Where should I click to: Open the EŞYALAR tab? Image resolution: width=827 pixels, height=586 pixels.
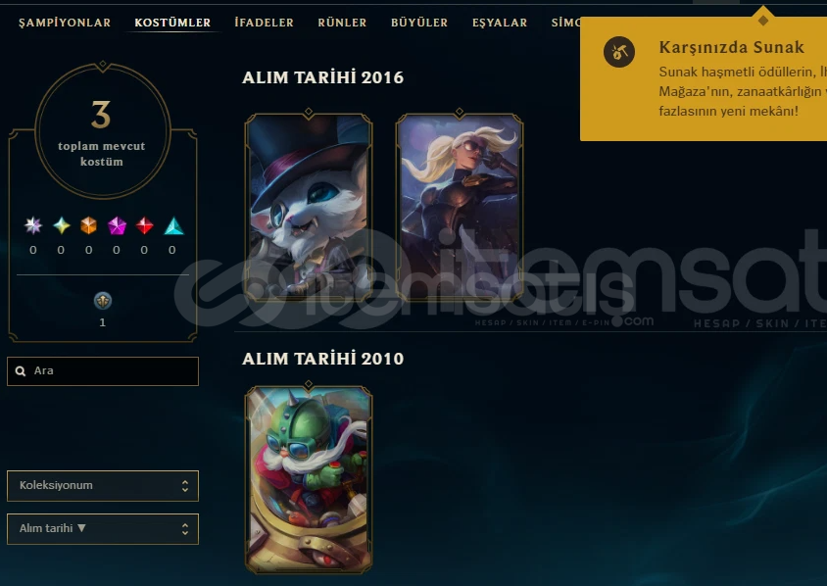[500, 23]
